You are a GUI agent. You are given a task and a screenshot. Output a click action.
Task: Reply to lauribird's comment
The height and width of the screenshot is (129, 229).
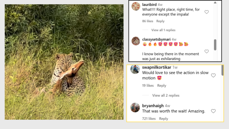coord(160,21)
